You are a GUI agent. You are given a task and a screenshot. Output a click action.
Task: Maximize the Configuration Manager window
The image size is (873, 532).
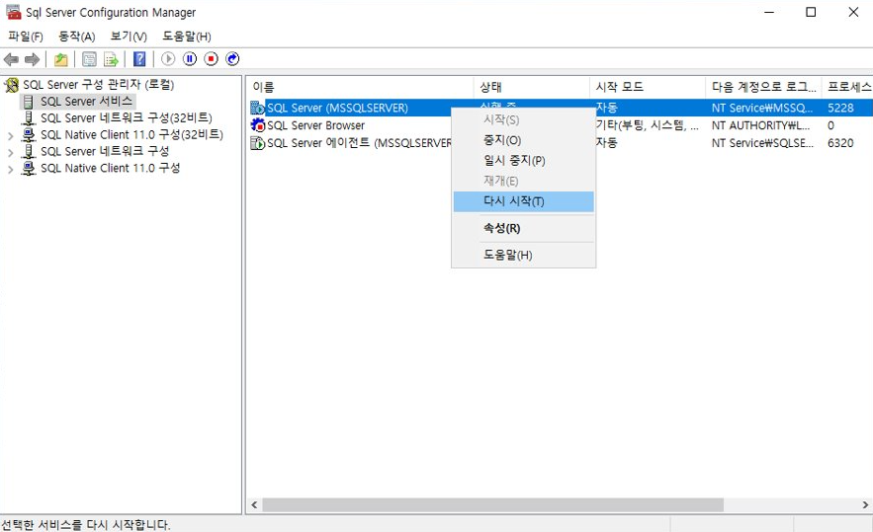click(x=811, y=12)
